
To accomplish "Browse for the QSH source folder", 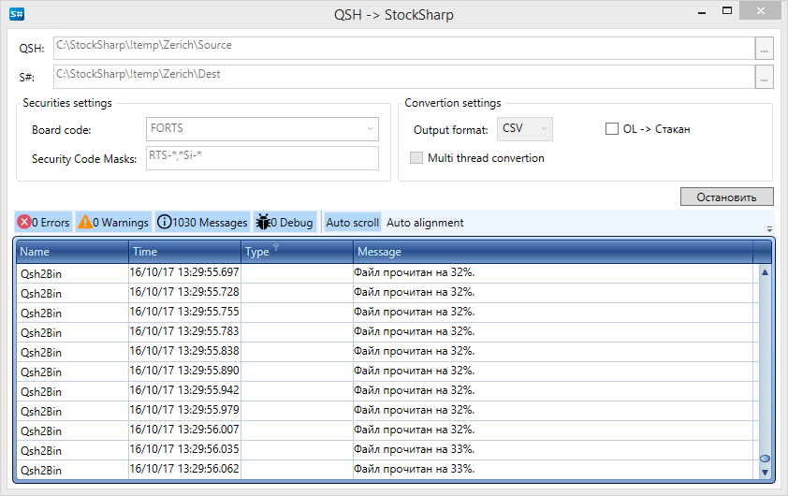I will pyautogui.click(x=764, y=49).
